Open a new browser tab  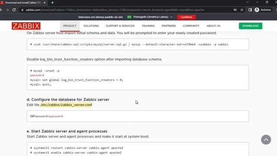coord(52,3)
